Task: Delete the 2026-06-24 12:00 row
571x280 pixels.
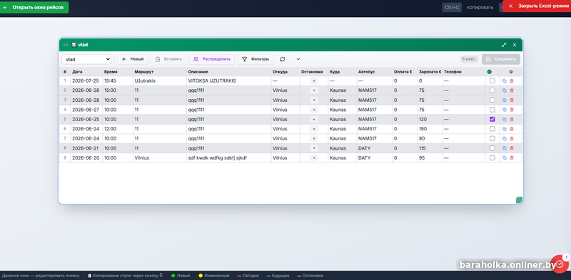Action: [512, 129]
